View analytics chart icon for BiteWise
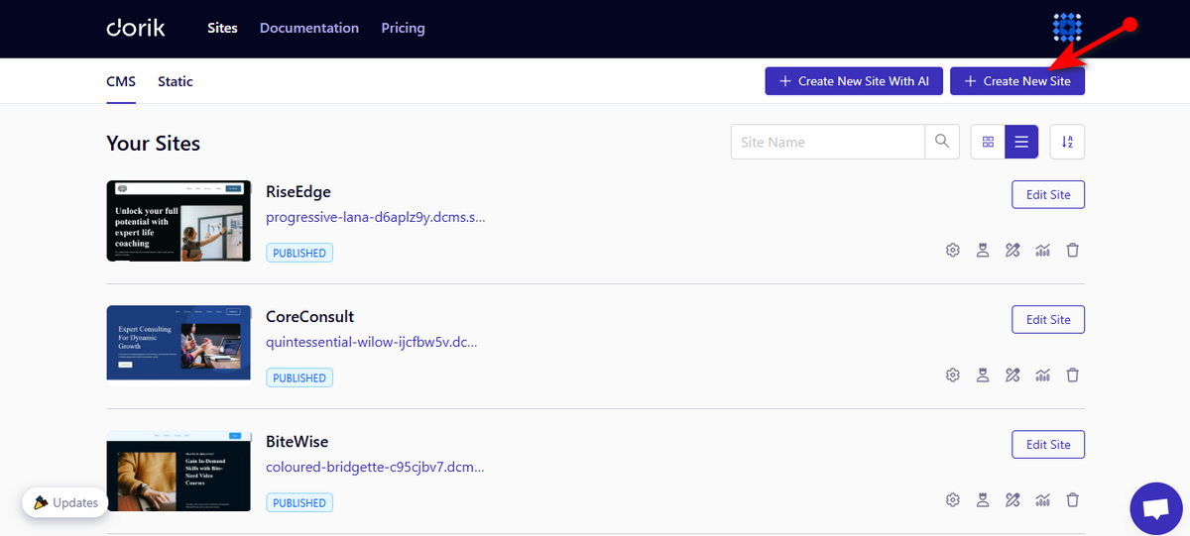 tap(1042, 500)
